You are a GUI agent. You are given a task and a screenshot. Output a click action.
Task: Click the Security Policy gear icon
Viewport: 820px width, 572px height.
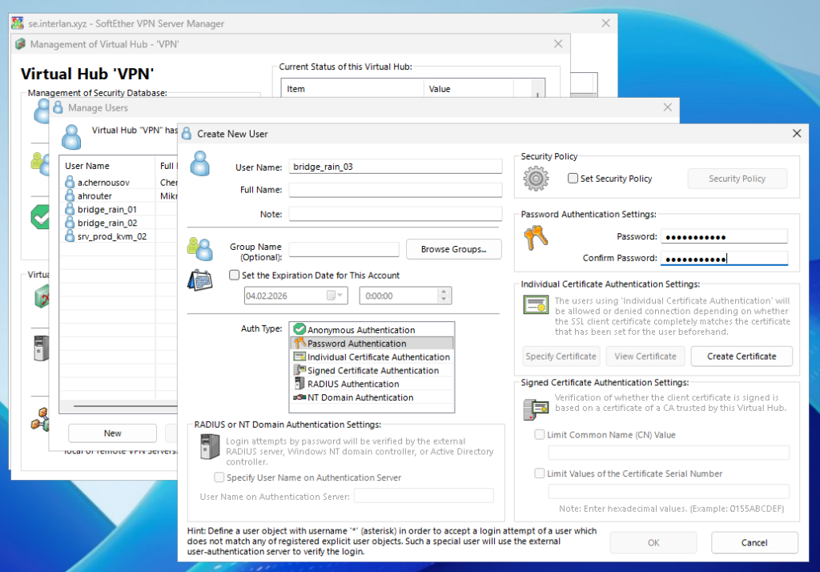coord(536,179)
